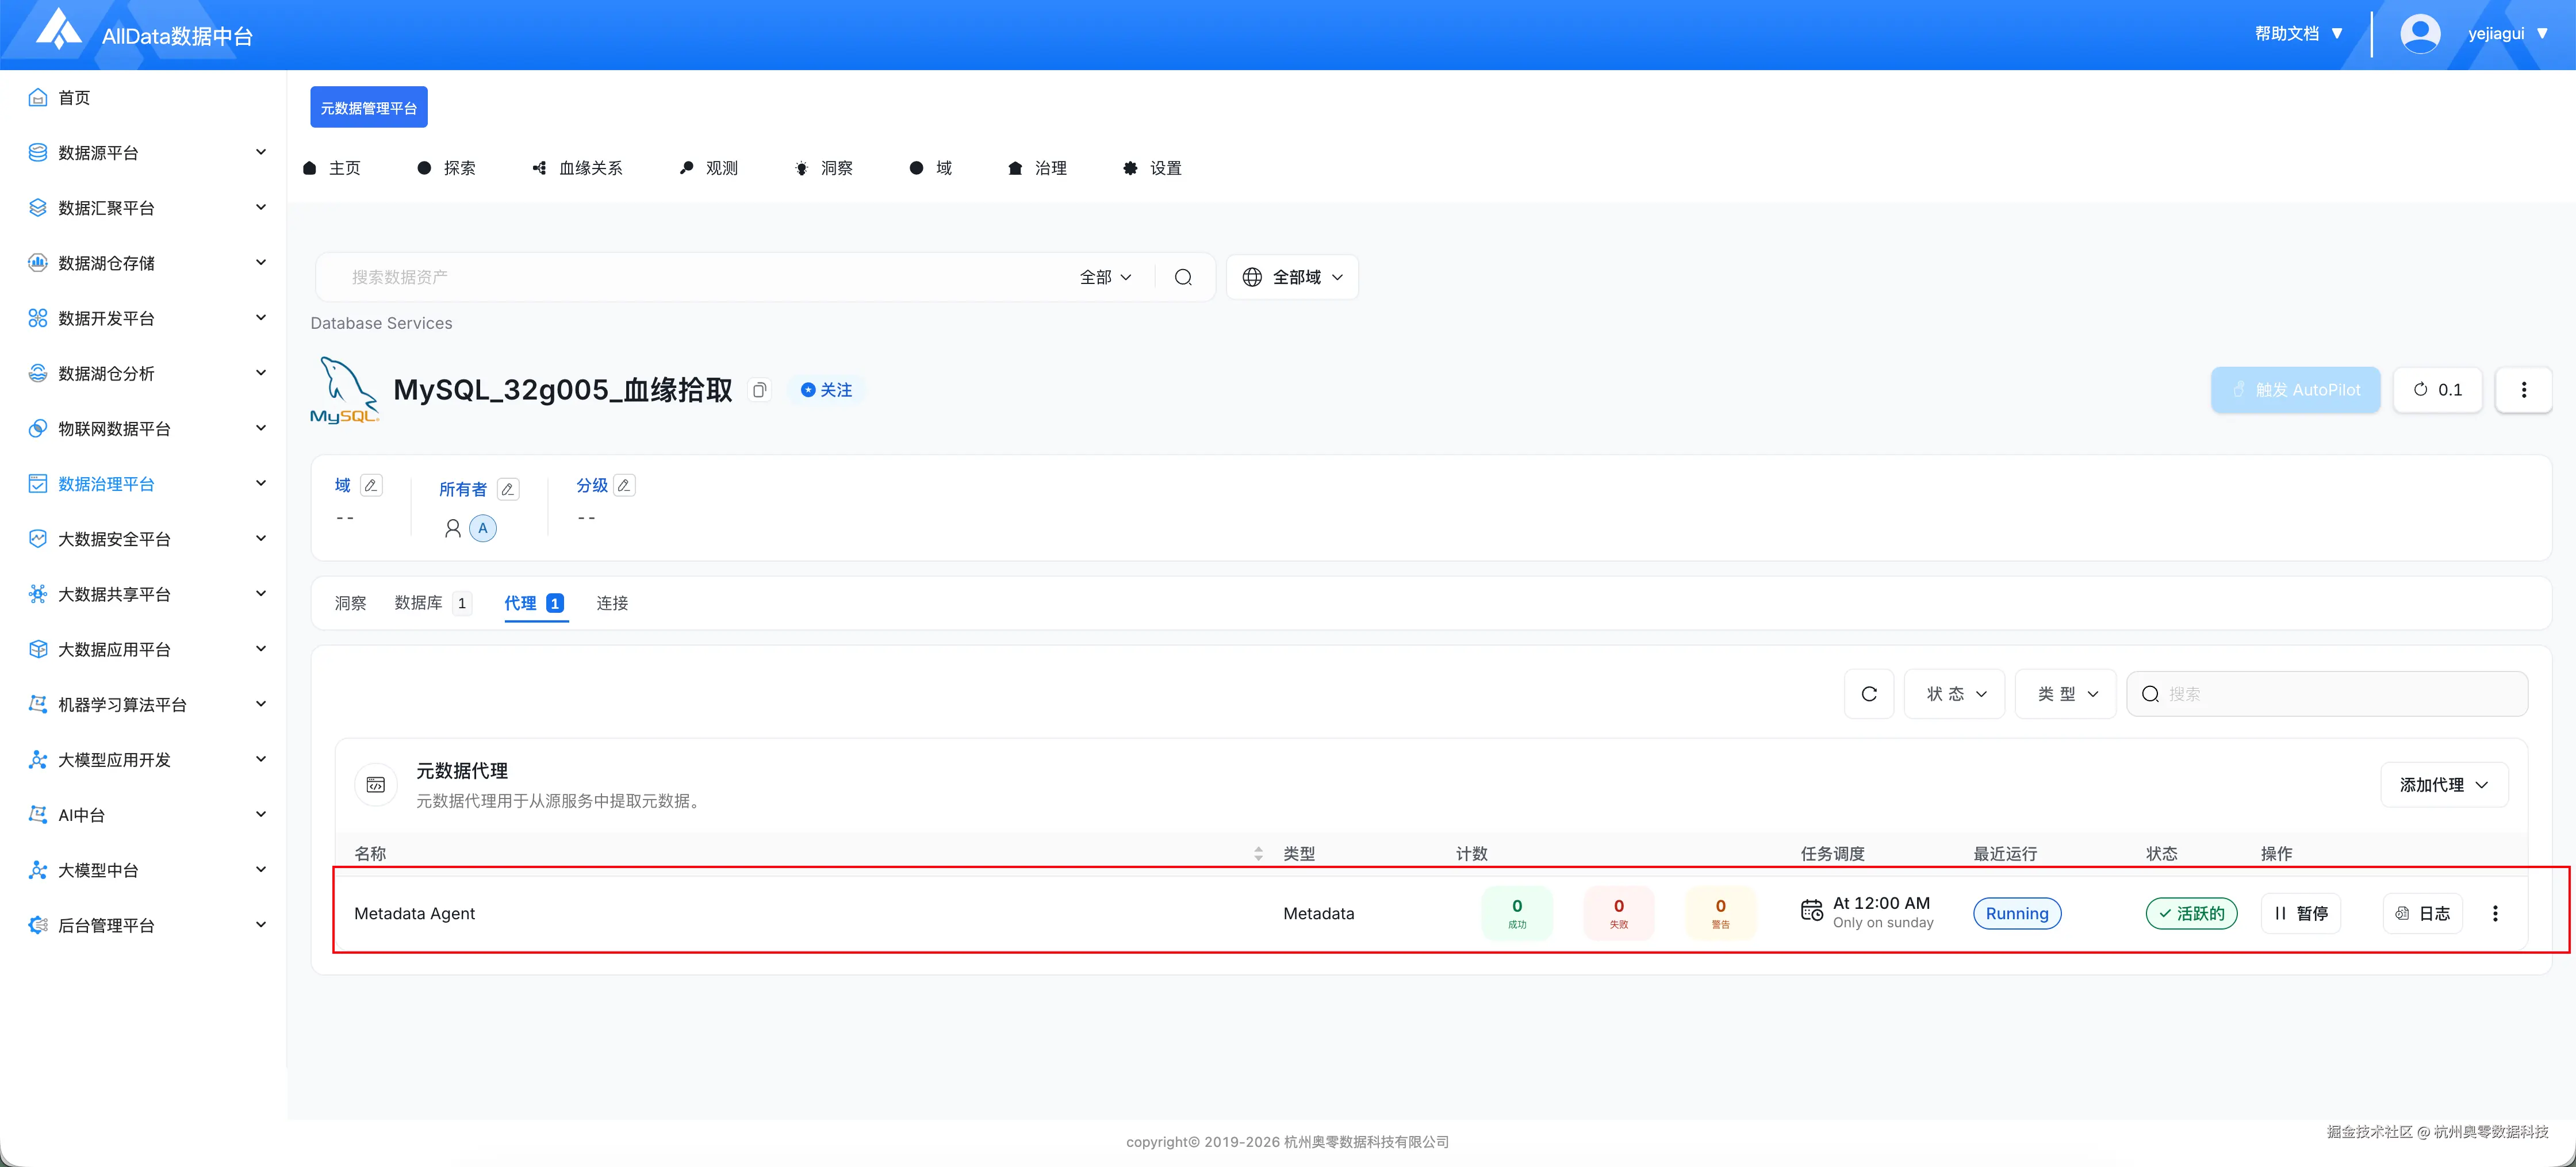Click the 关注 follow button

pos(826,390)
